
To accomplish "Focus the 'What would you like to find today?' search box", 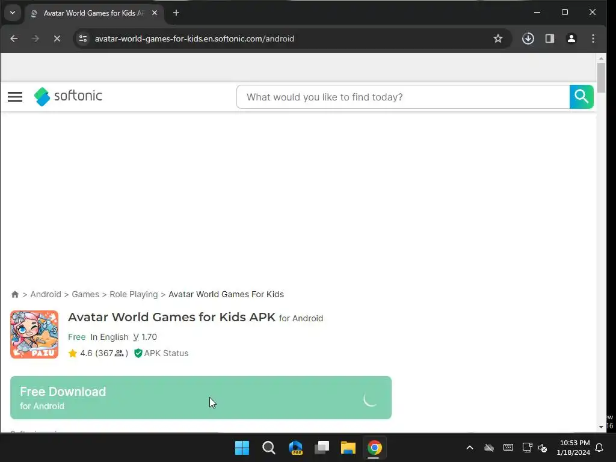I will coord(403,97).
